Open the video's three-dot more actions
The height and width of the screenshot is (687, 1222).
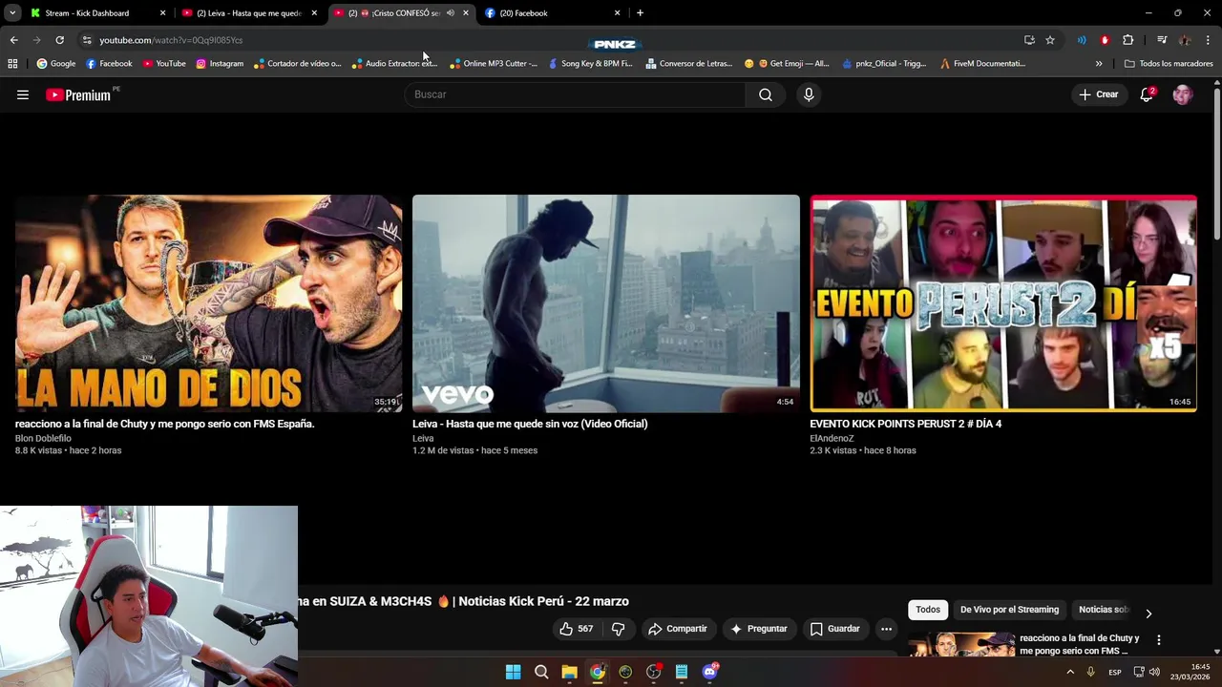(x=886, y=629)
